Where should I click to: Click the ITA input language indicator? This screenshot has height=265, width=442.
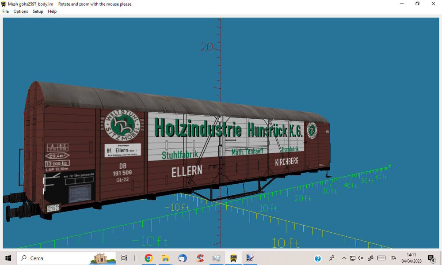(x=393, y=258)
